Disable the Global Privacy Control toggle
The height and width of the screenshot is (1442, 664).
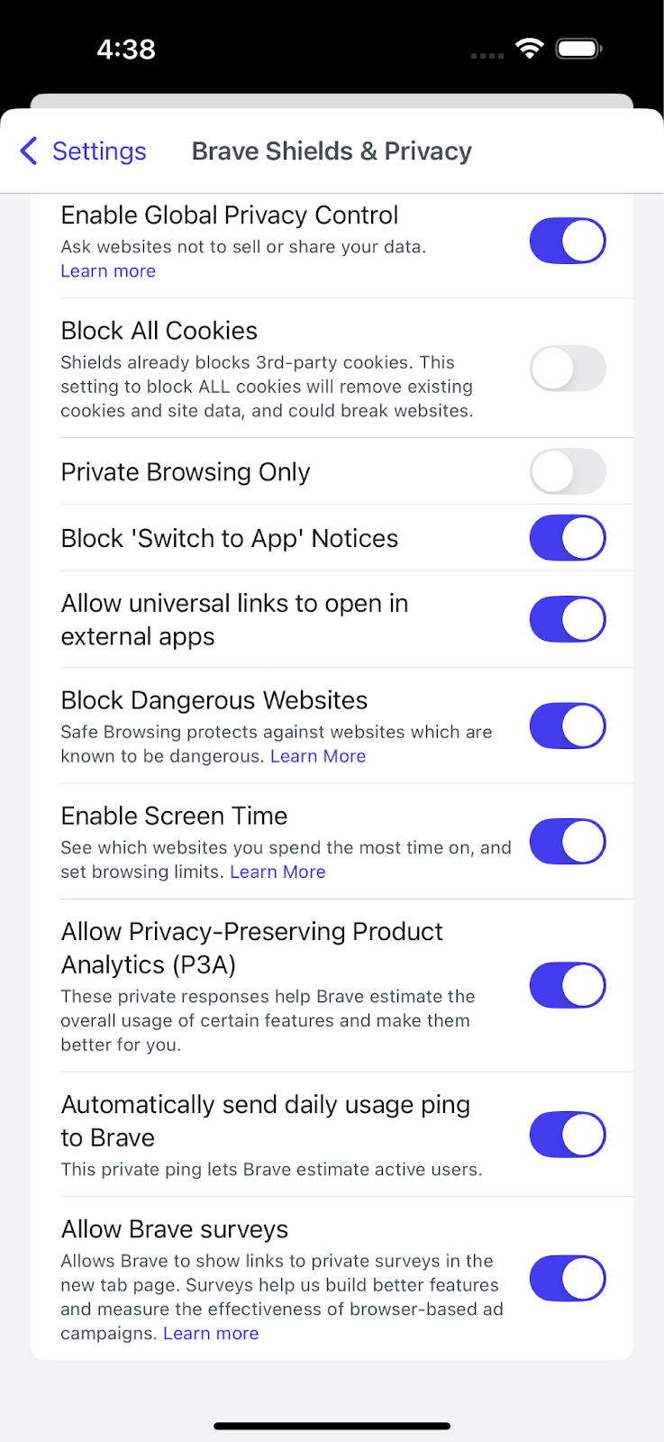click(568, 241)
